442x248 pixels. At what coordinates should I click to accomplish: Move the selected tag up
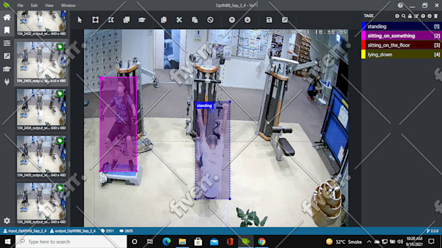click(423, 16)
